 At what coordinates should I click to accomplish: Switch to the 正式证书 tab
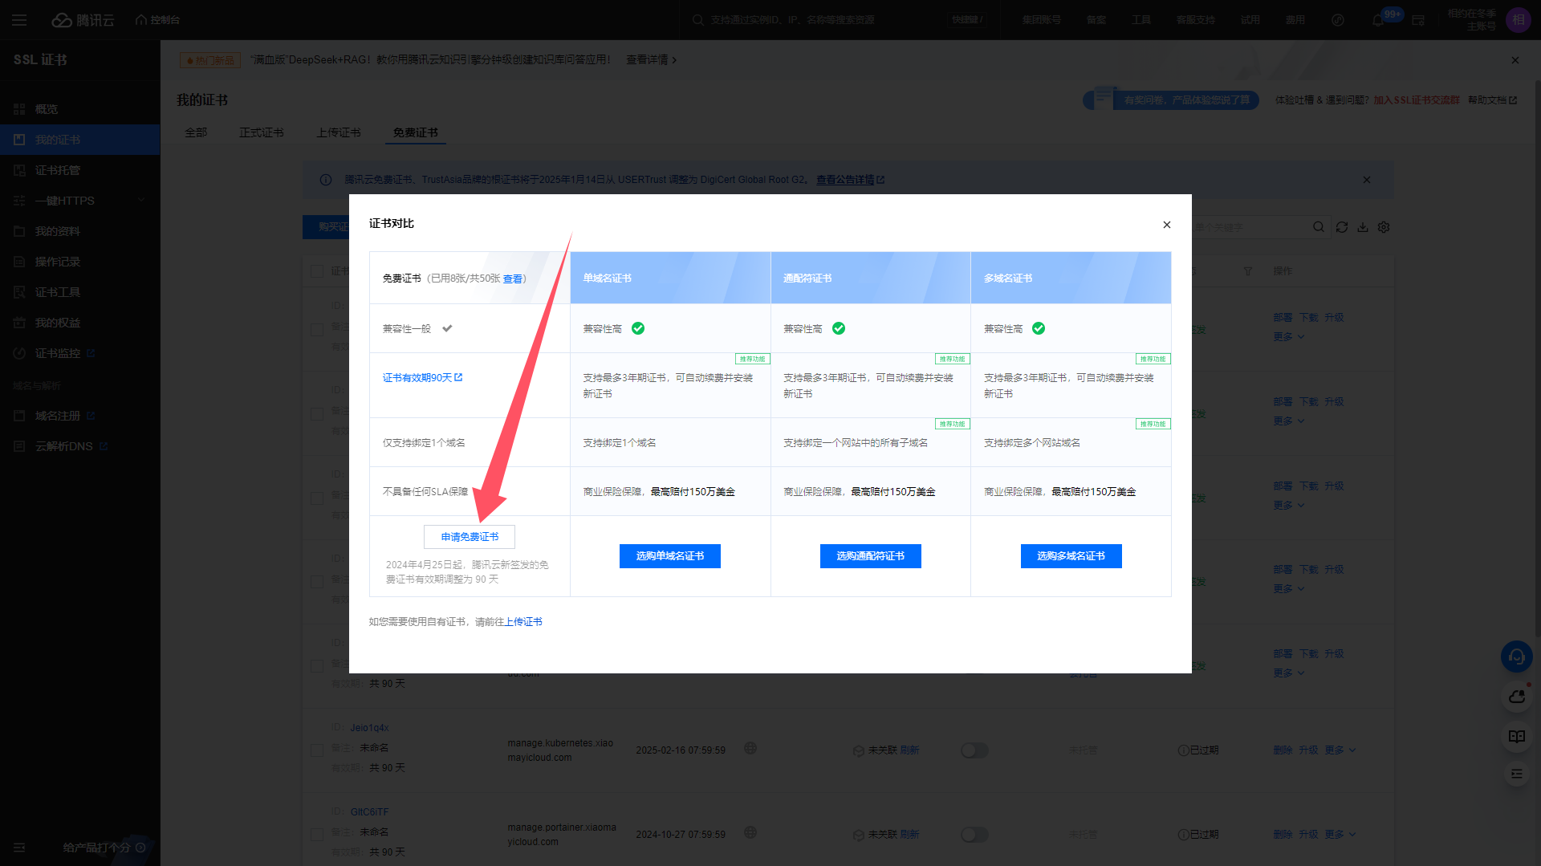point(261,132)
